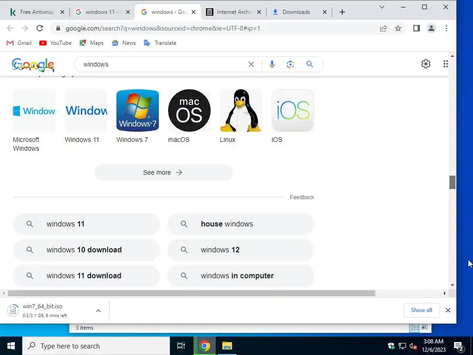Screen dimensions: 473x355
Task: Submit search with magnifier icon
Action: (x=309, y=64)
